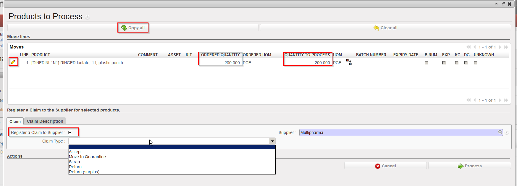This screenshot has width=517, height=186.
Task: Click the quantity to process value 200.000
Action: 322,63
